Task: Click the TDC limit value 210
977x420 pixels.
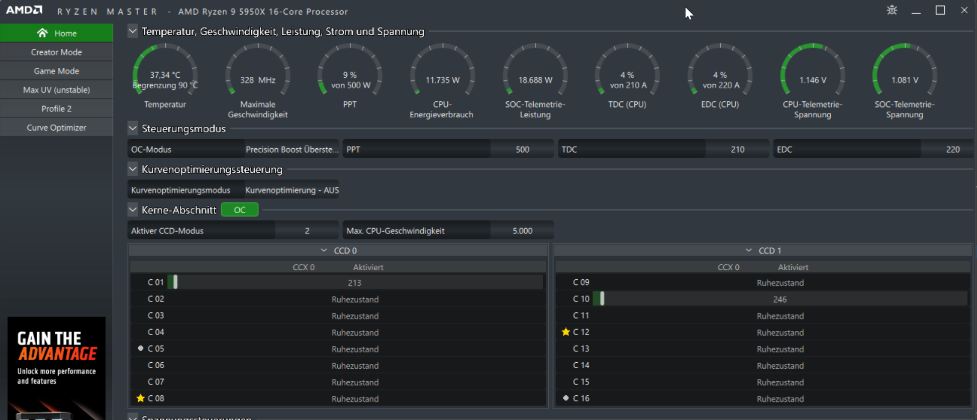Action: click(737, 149)
